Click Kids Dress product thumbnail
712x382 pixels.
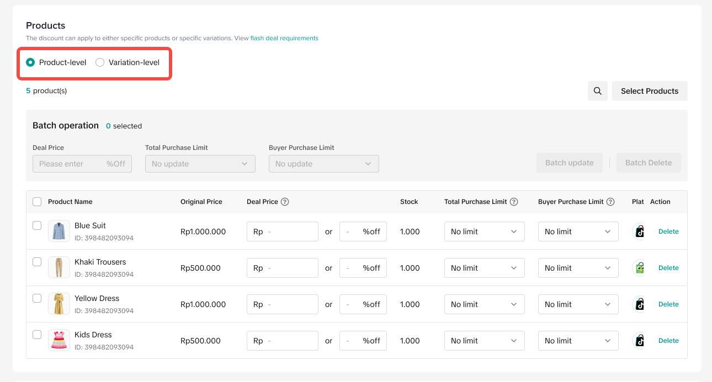coord(59,341)
